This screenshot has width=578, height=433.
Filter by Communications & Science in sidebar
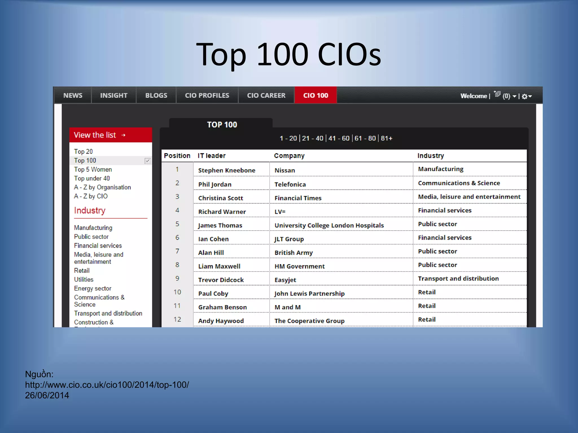point(99,301)
